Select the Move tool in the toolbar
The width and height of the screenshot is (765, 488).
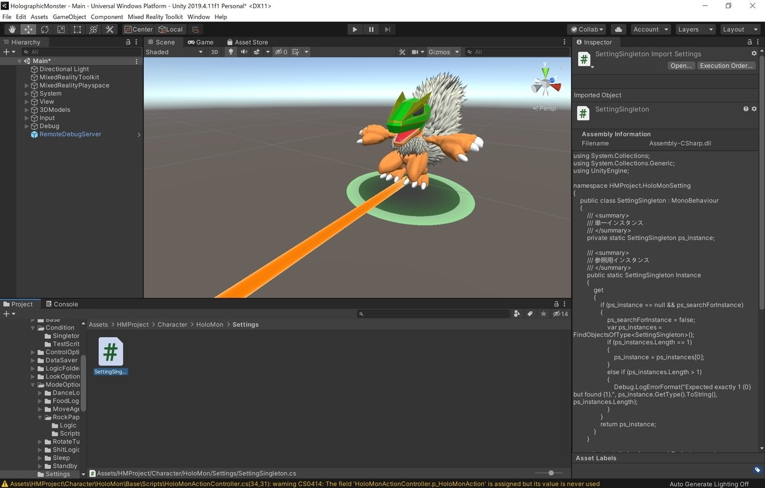(x=28, y=29)
